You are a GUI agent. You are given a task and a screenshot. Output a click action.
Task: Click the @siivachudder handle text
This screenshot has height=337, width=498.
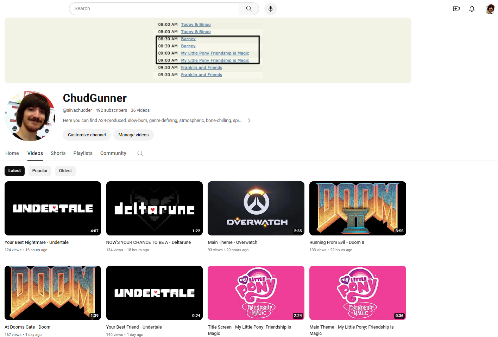(77, 110)
